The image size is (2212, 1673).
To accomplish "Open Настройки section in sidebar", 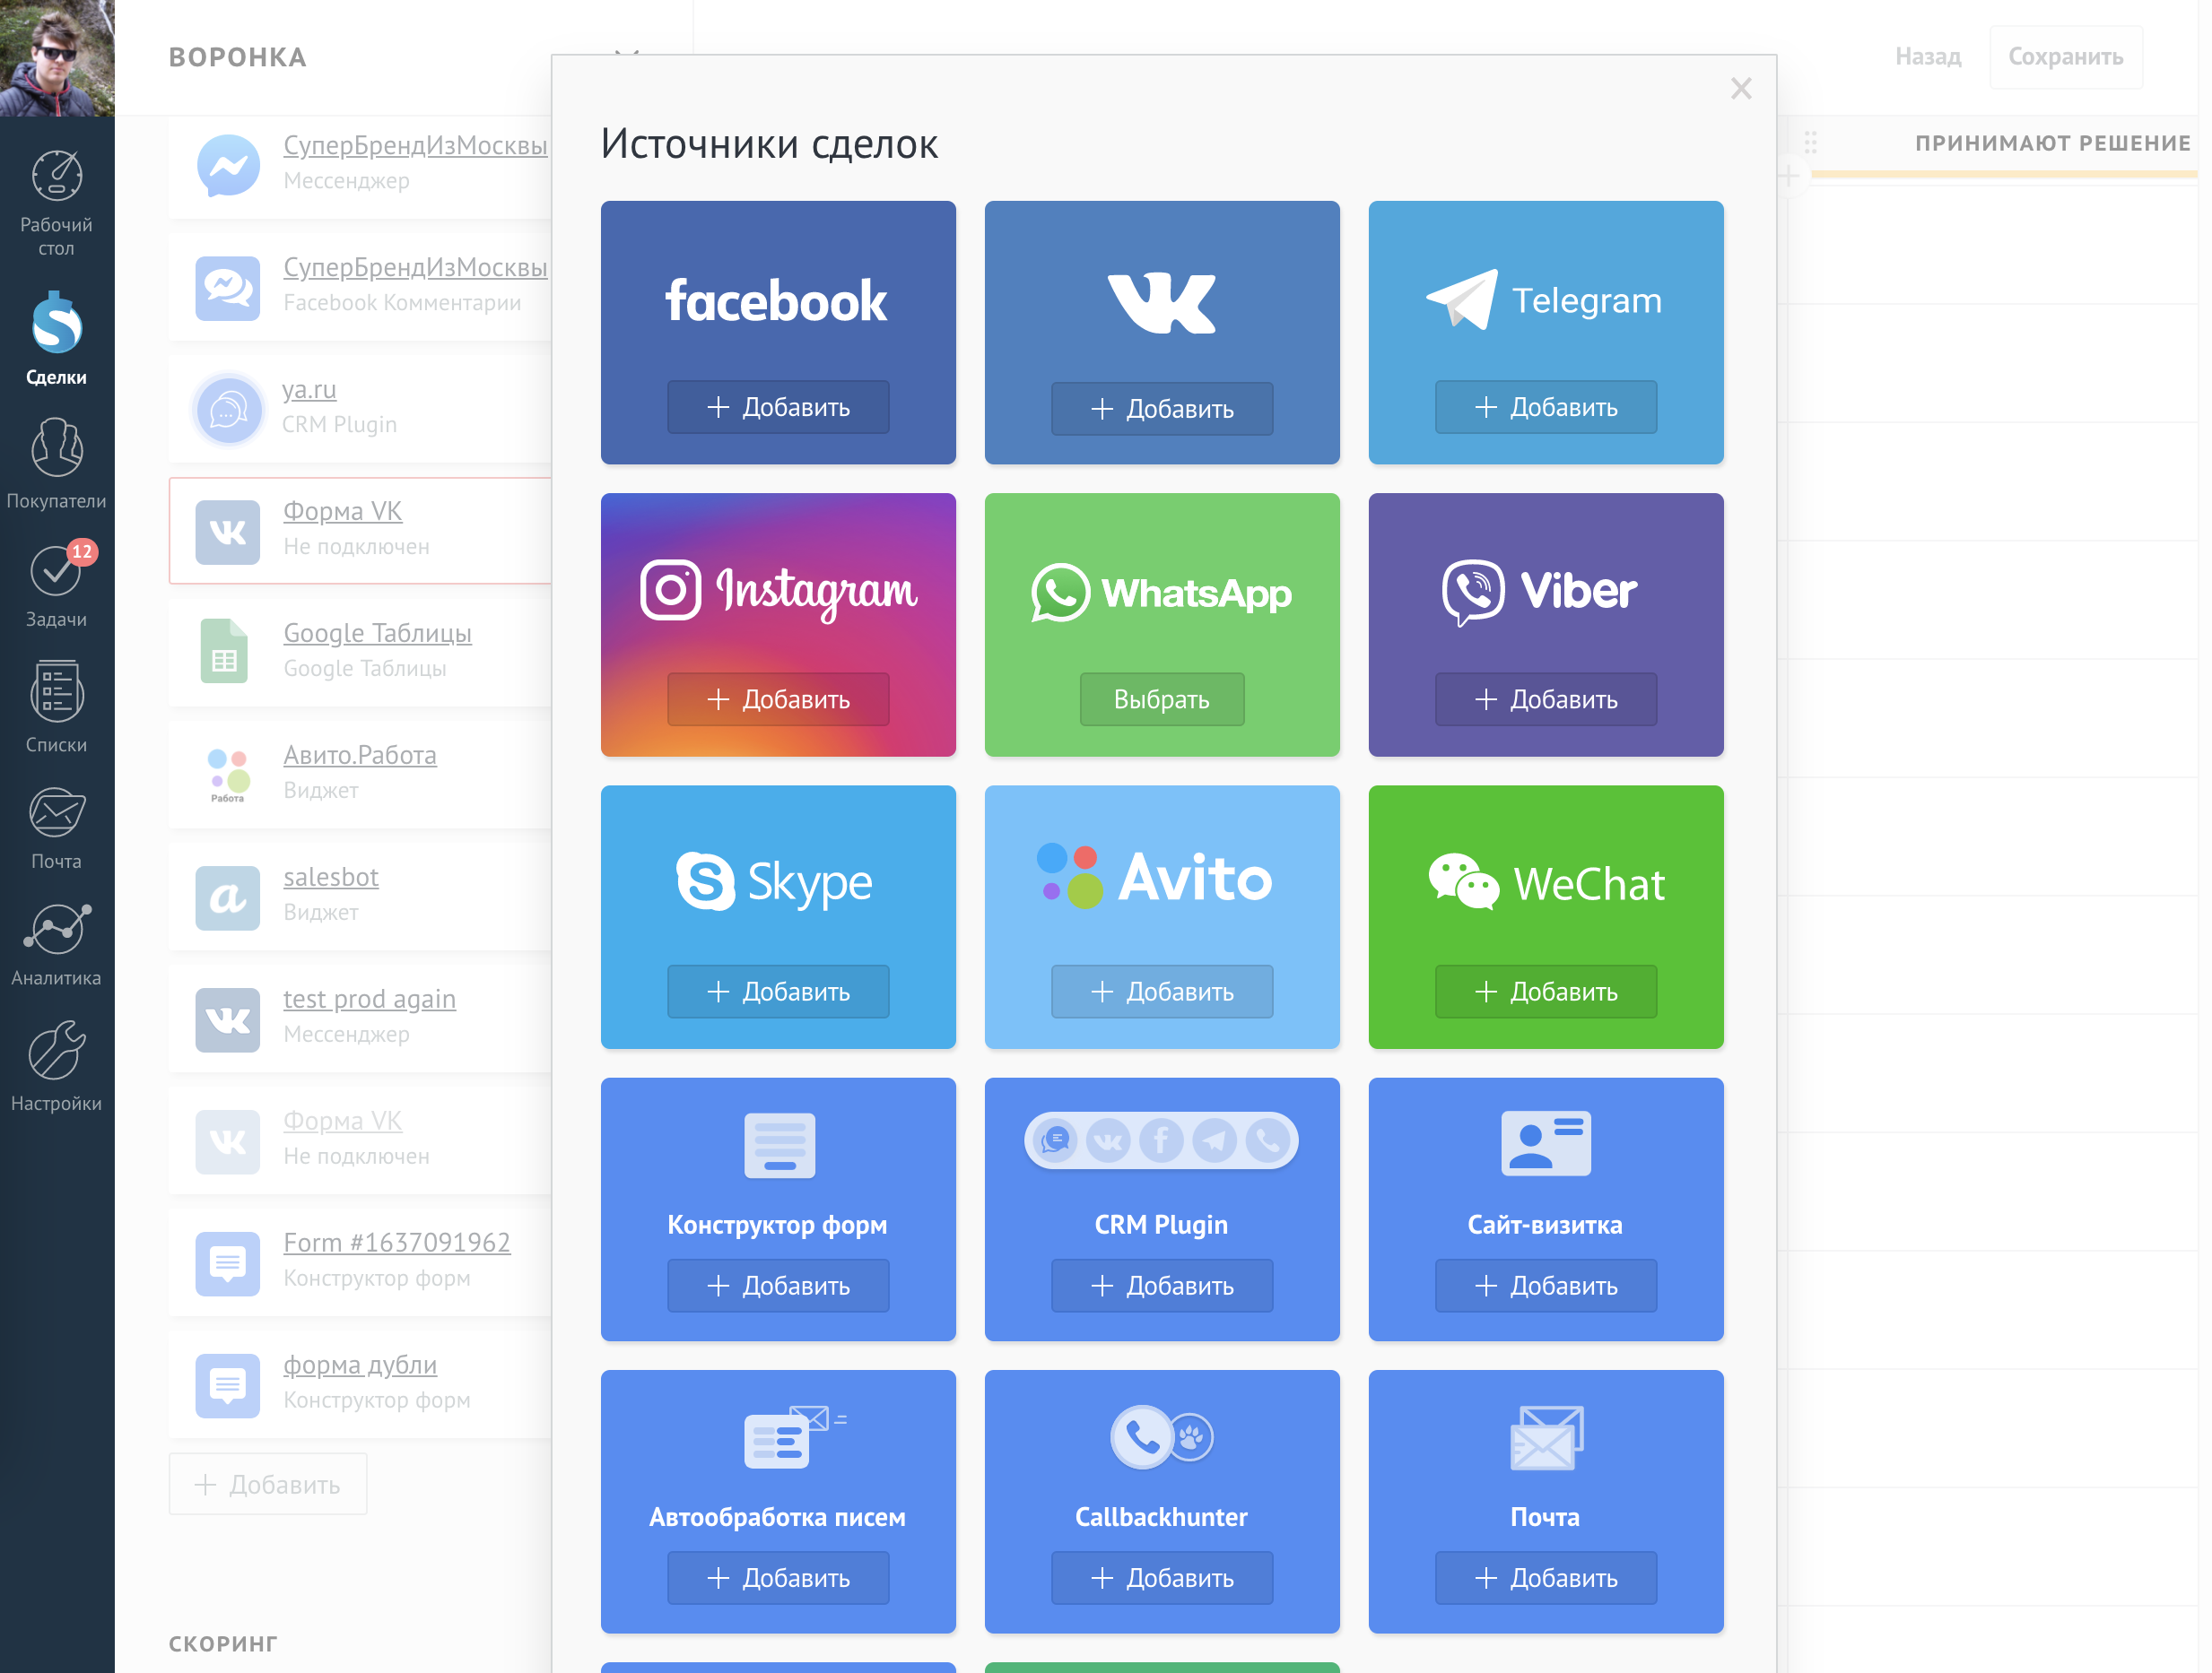I will (x=56, y=1066).
